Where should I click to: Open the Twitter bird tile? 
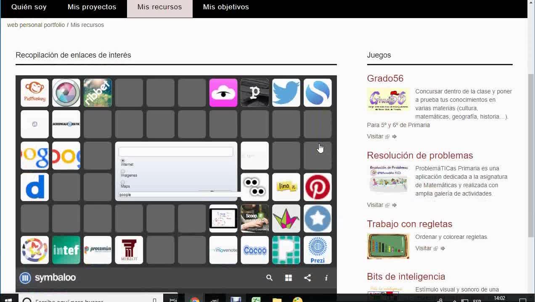click(x=286, y=93)
